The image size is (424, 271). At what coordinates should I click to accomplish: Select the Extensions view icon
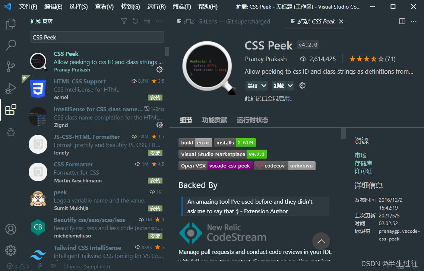click(10, 110)
